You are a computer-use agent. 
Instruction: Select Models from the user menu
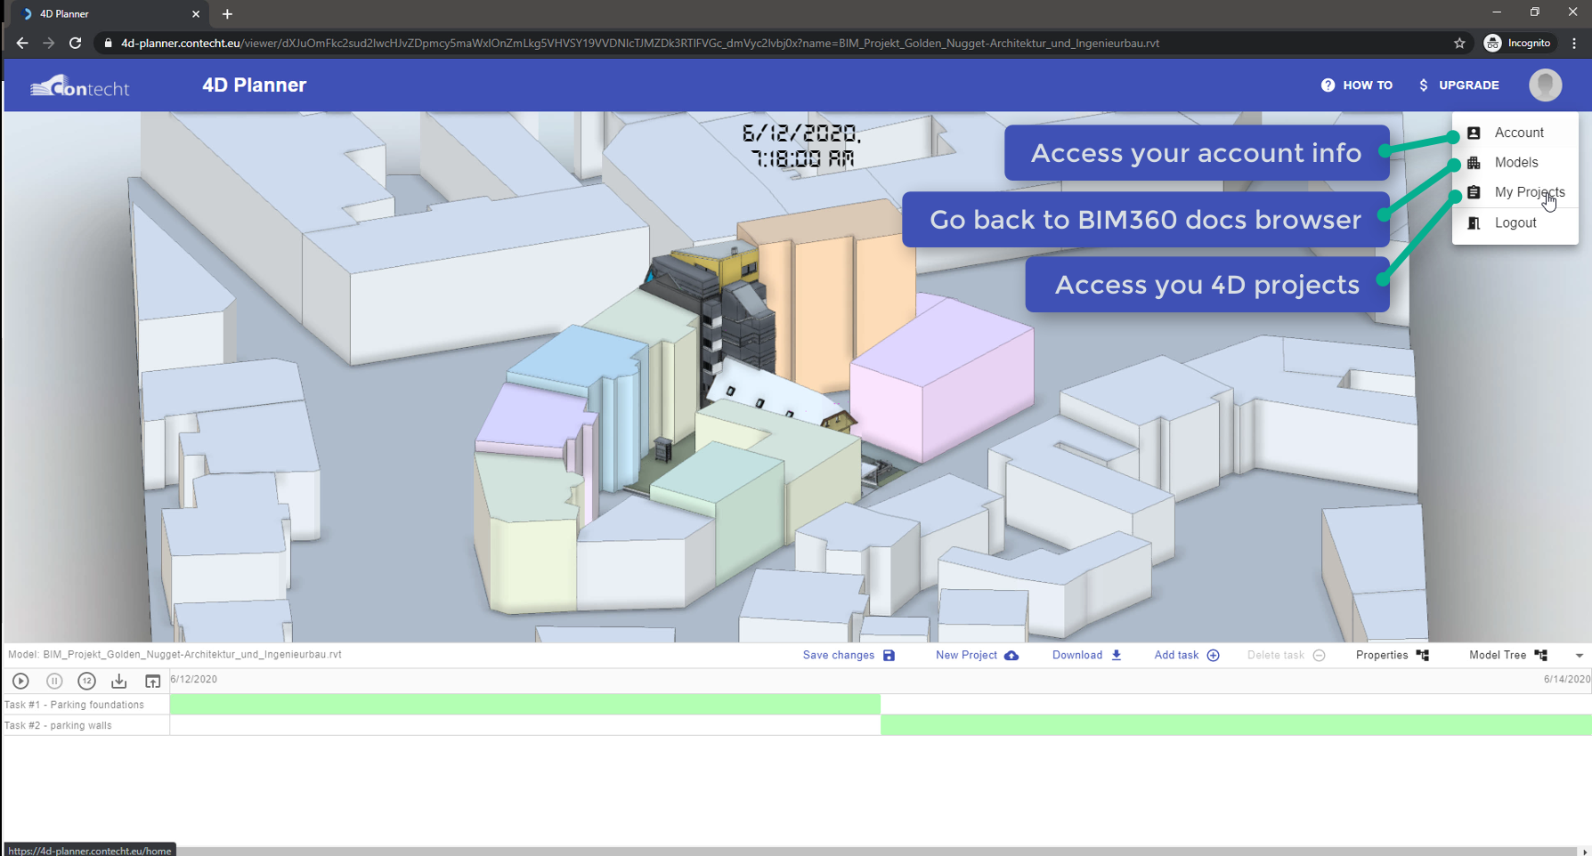(x=1515, y=163)
